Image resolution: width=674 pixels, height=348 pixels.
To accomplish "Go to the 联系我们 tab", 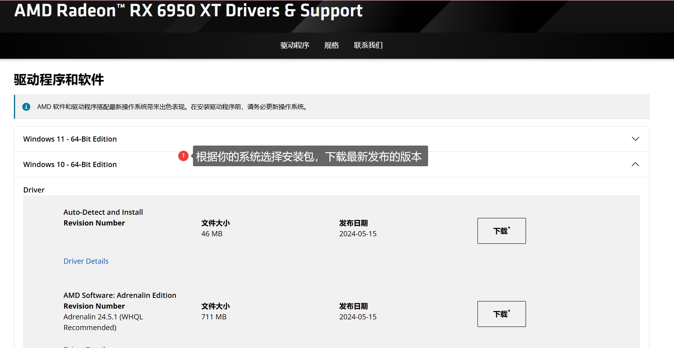I will pos(368,45).
